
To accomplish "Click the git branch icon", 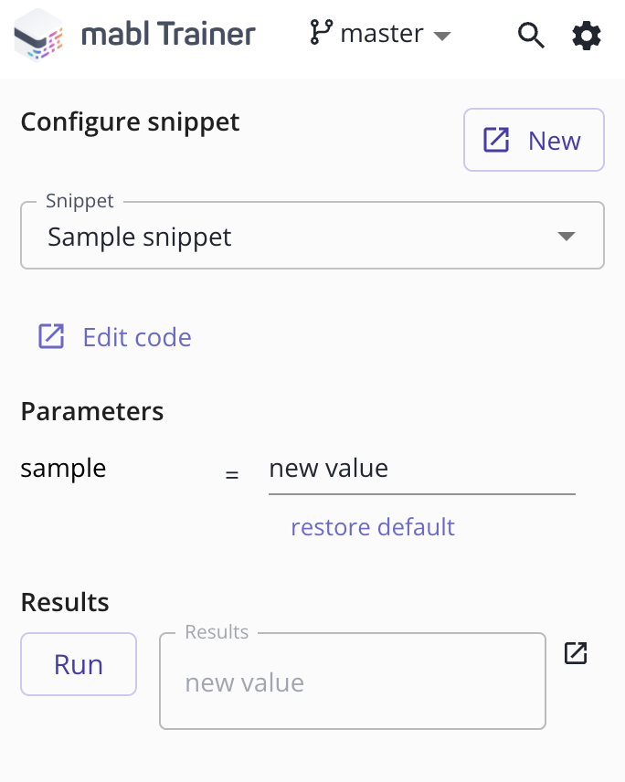I will point(321,32).
